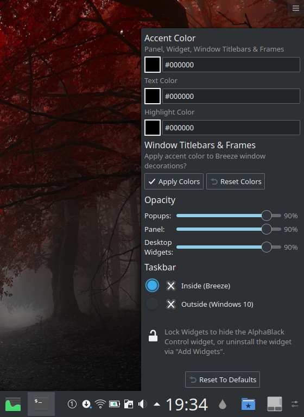Select the Inside (Breeze) radio button
Screen dimensions: 304x417
(152, 286)
